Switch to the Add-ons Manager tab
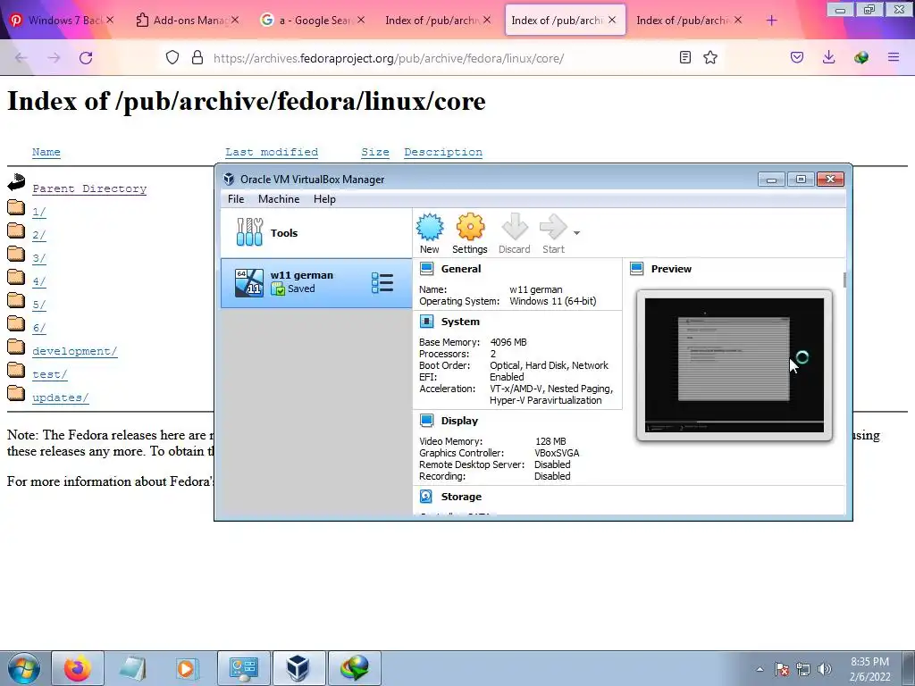The height and width of the screenshot is (686, 915). coord(187,20)
